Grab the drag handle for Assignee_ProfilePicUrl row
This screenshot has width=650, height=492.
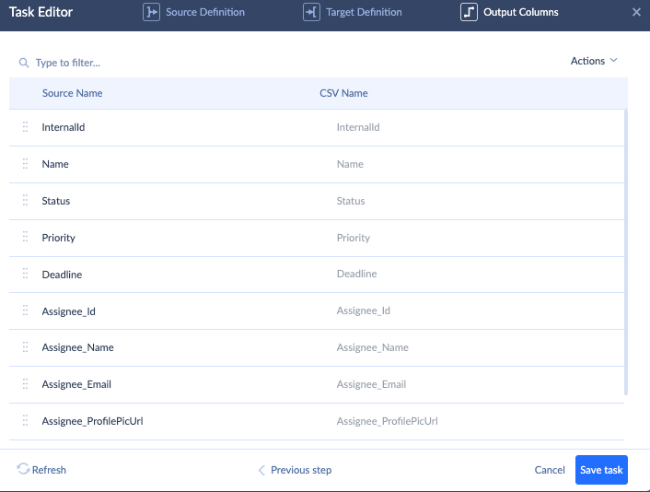point(25,420)
